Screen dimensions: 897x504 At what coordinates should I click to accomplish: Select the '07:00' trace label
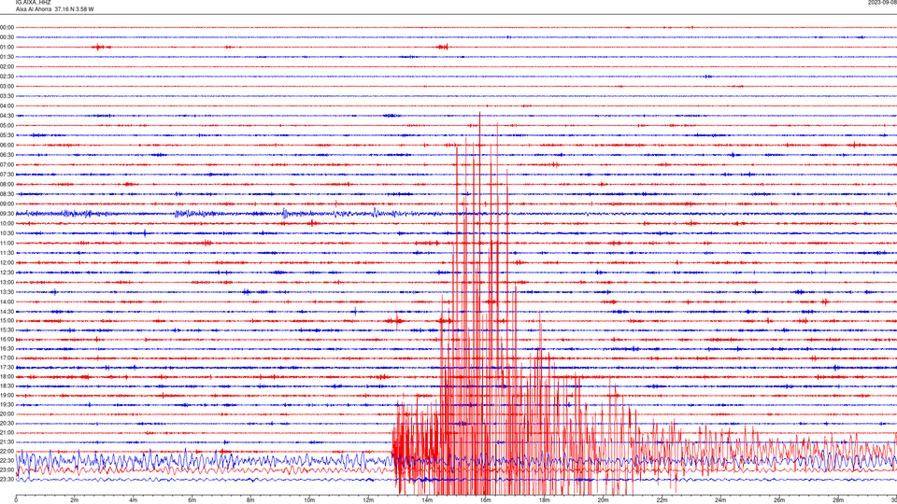coord(7,165)
